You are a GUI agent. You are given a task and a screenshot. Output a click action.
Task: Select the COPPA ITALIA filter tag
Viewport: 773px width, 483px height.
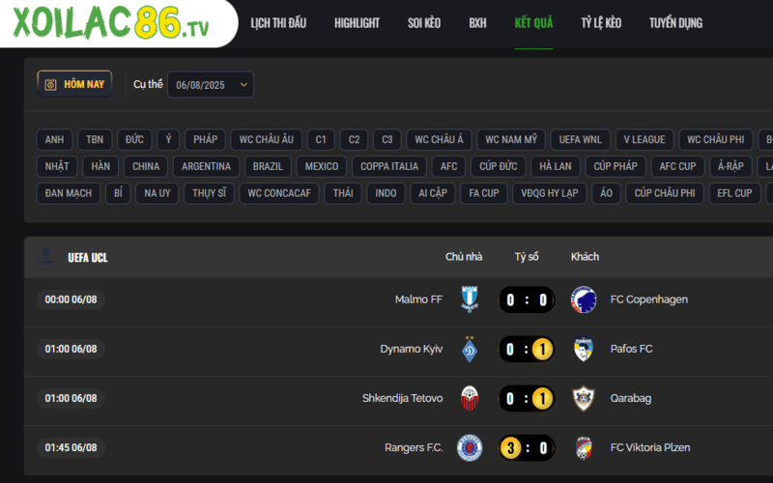(x=389, y=166)
